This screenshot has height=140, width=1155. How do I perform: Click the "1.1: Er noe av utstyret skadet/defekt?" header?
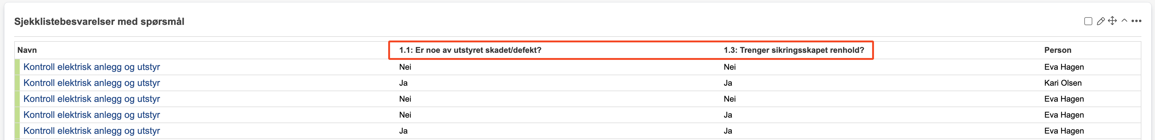coord(470,50)
